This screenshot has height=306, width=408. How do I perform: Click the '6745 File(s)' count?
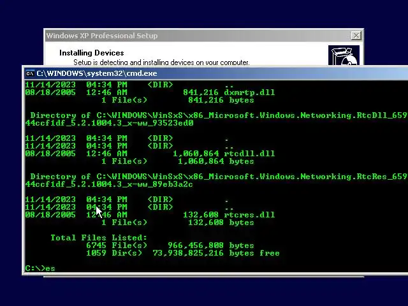point(117,245)
